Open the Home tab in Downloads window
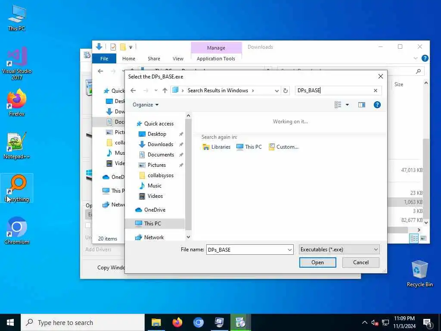The height and width of the screenshot is (331, 441). click(129, 59)
